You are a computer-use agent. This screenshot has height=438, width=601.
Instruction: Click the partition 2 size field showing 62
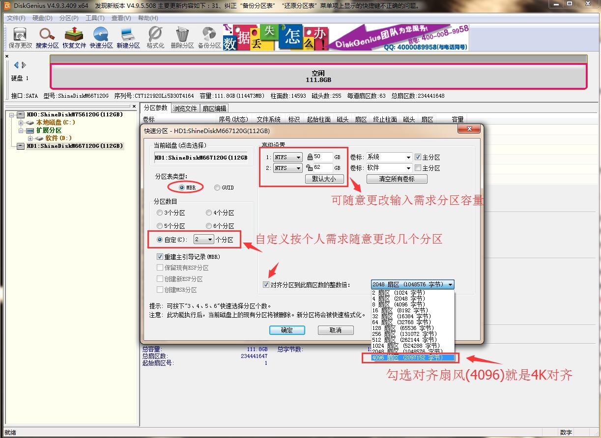coord(323,168)
